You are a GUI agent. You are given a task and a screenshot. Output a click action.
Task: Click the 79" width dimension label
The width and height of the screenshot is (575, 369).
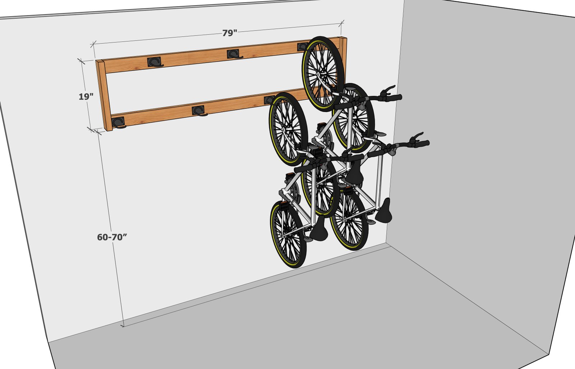click(230, 33)
